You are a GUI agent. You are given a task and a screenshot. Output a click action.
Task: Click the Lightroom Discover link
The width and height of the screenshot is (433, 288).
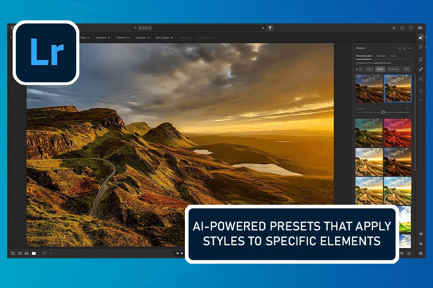click(x=382, y=63)
